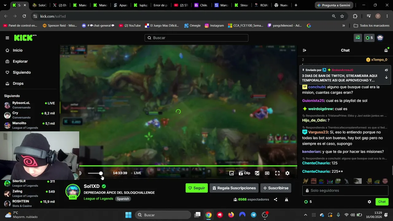The width and height of the screenshot is (393, 221).
Task: Click the Suscribirse button
Action: pos(276,188)
